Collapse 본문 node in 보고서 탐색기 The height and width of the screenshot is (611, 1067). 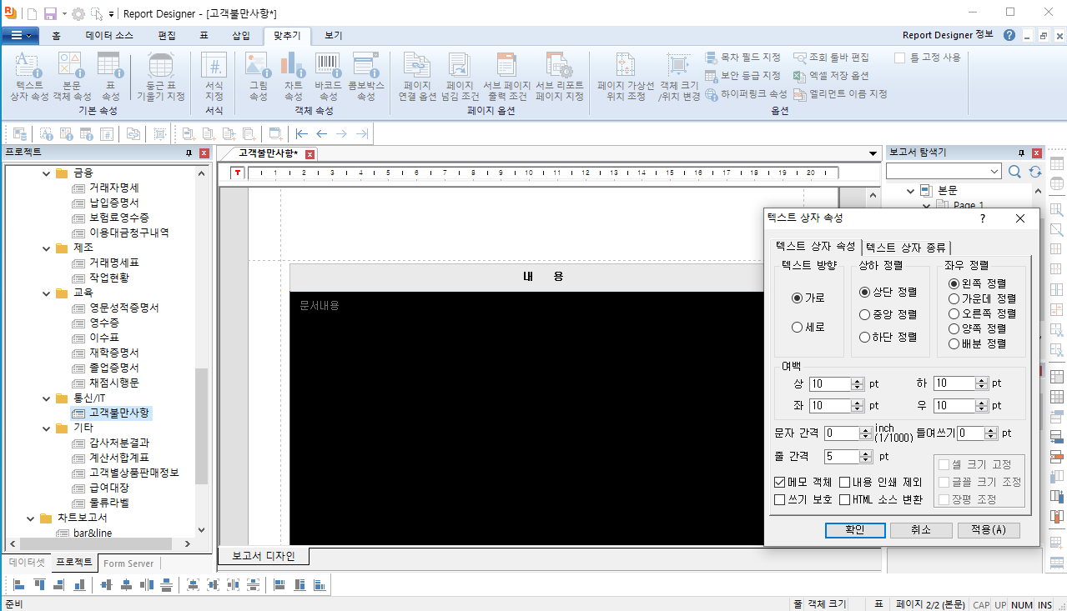pos(911,190)
